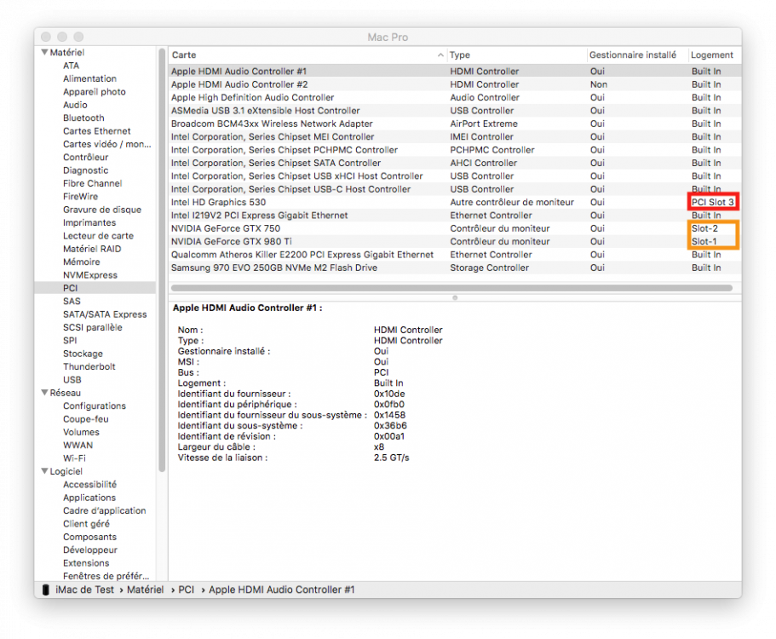The height and width of the screenshot is (639, 776).
Task: Select Broadcom BCM43xx Wireless Network Adapter row
Action: pos(455,124)
